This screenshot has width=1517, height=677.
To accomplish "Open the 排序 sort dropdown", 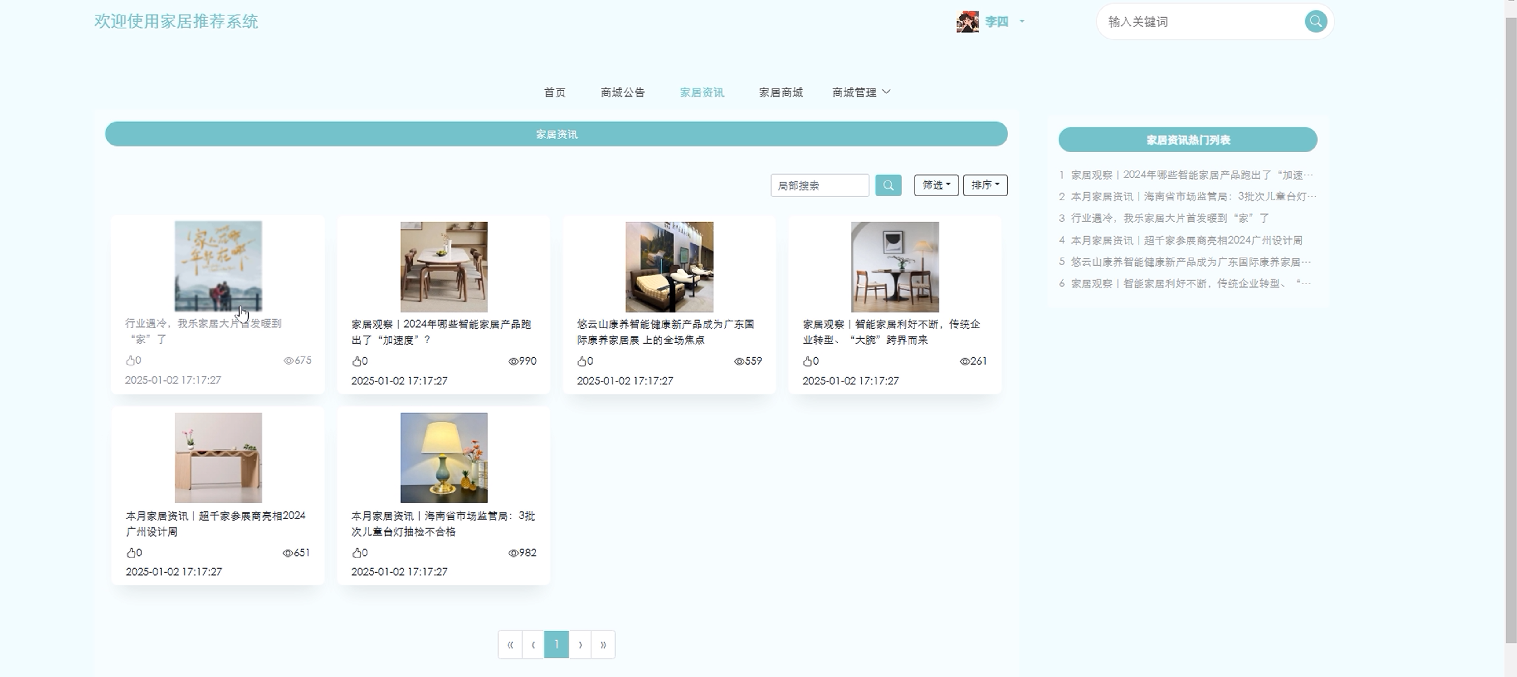I will pos(985,185).
